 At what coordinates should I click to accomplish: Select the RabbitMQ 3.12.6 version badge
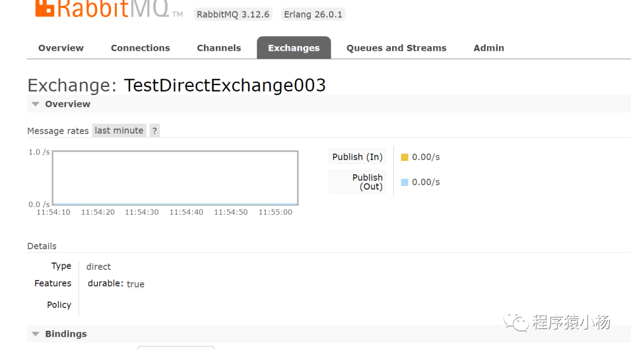(x=233, y=15)
